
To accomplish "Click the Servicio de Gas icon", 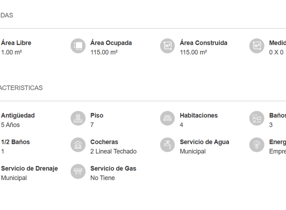I will [x=78, y=171].
